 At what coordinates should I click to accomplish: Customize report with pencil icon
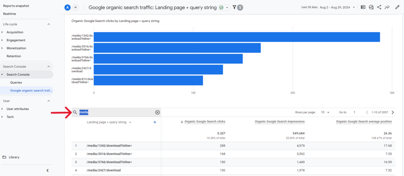coord(397,7)
